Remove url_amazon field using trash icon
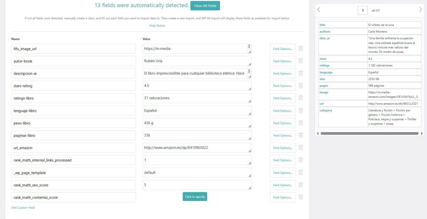This screenshot has height=219, width=427. pos(301,148)
